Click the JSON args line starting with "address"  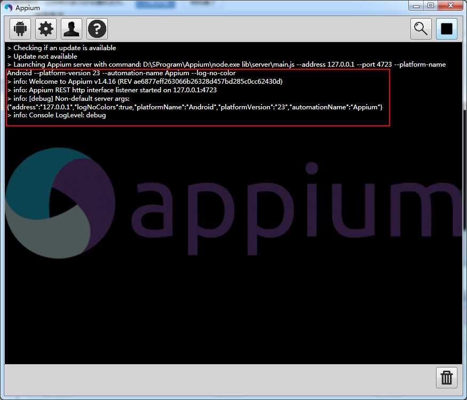[195, 107]
